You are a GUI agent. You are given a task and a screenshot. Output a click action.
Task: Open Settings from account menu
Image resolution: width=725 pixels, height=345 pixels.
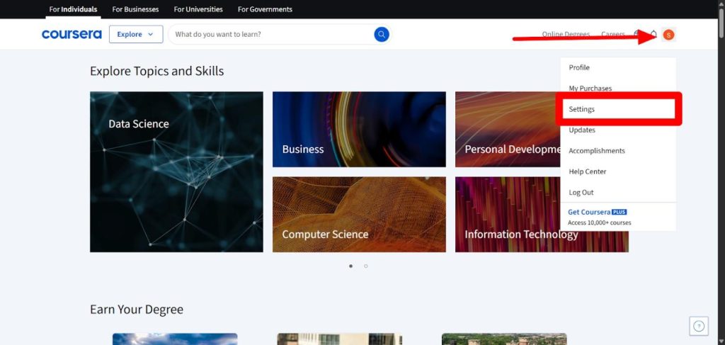[618, 109]
